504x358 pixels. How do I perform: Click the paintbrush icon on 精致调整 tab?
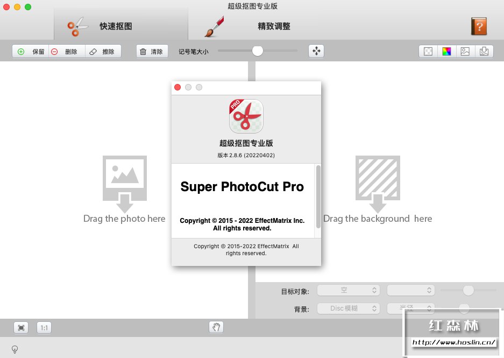click(x=215, y=27)
